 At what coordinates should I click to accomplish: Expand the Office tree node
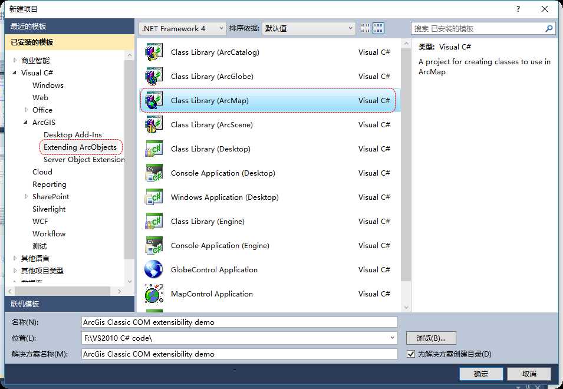pos(26,110)
